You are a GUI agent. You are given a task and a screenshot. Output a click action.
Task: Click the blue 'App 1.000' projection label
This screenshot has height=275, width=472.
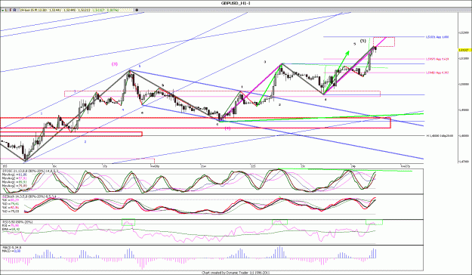click(x=437, y=37)
